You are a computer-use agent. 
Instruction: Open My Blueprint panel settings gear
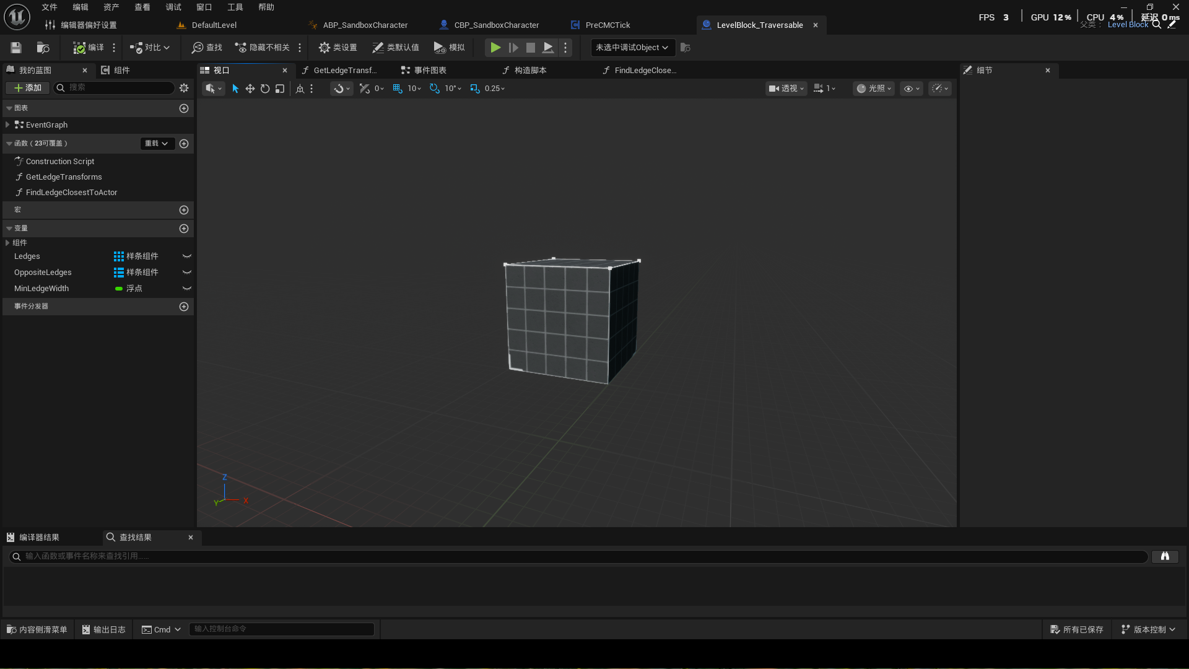pos(184,88)
